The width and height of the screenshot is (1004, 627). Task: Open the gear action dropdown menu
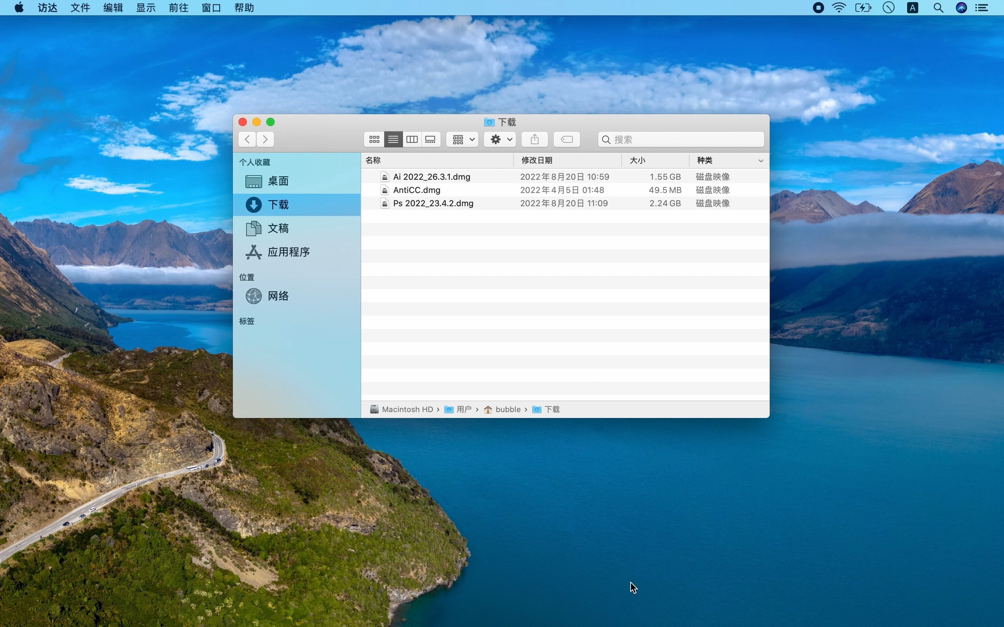click(x=499, y=139)
